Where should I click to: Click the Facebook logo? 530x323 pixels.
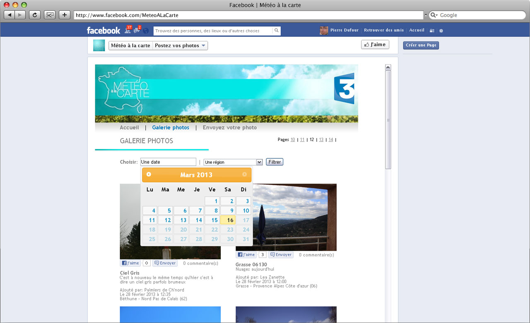104,30
